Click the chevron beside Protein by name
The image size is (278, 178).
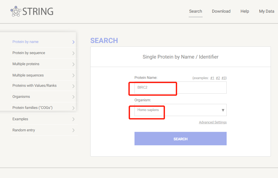click(x=73, y=42)
